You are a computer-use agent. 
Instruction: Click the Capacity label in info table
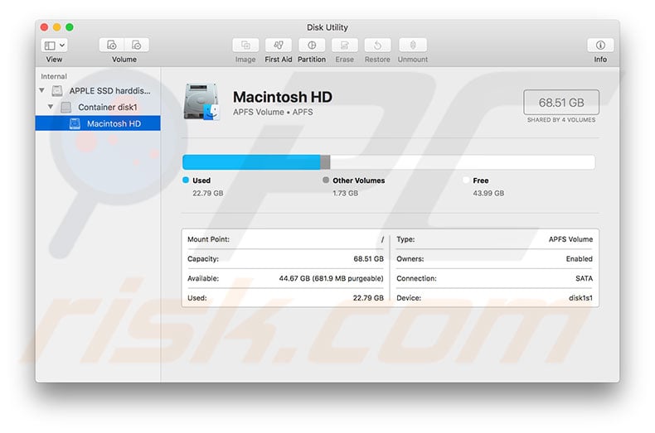(x=202, y=258)
